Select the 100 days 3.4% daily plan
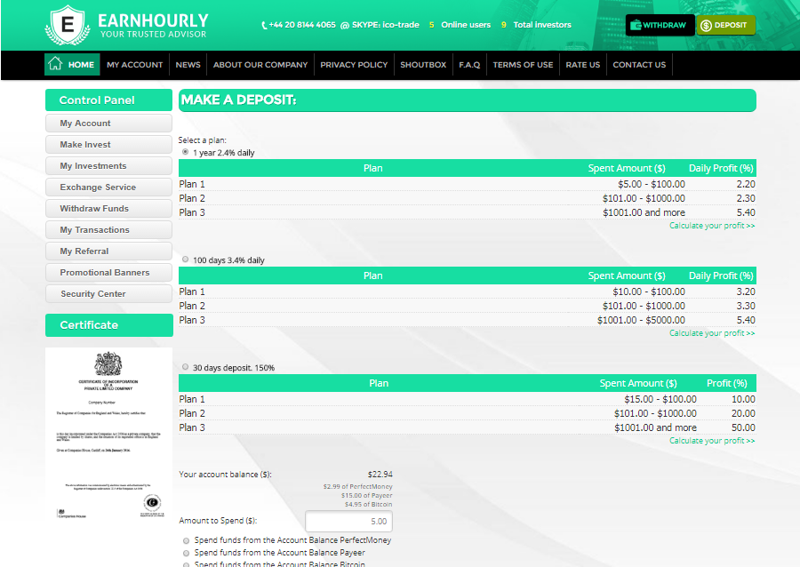 coord(186,260)
